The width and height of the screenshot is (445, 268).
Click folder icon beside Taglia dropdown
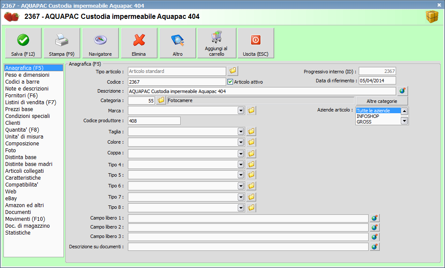point(251,131)
